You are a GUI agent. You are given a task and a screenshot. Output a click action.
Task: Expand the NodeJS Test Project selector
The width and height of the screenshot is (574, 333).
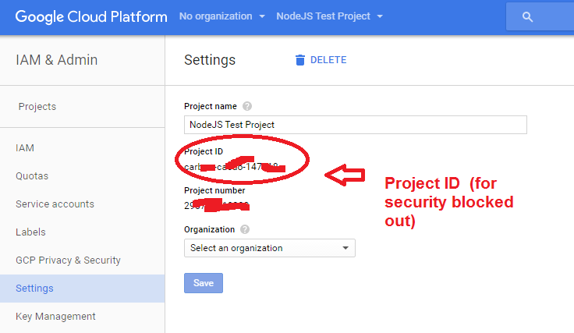pos(329,16)
